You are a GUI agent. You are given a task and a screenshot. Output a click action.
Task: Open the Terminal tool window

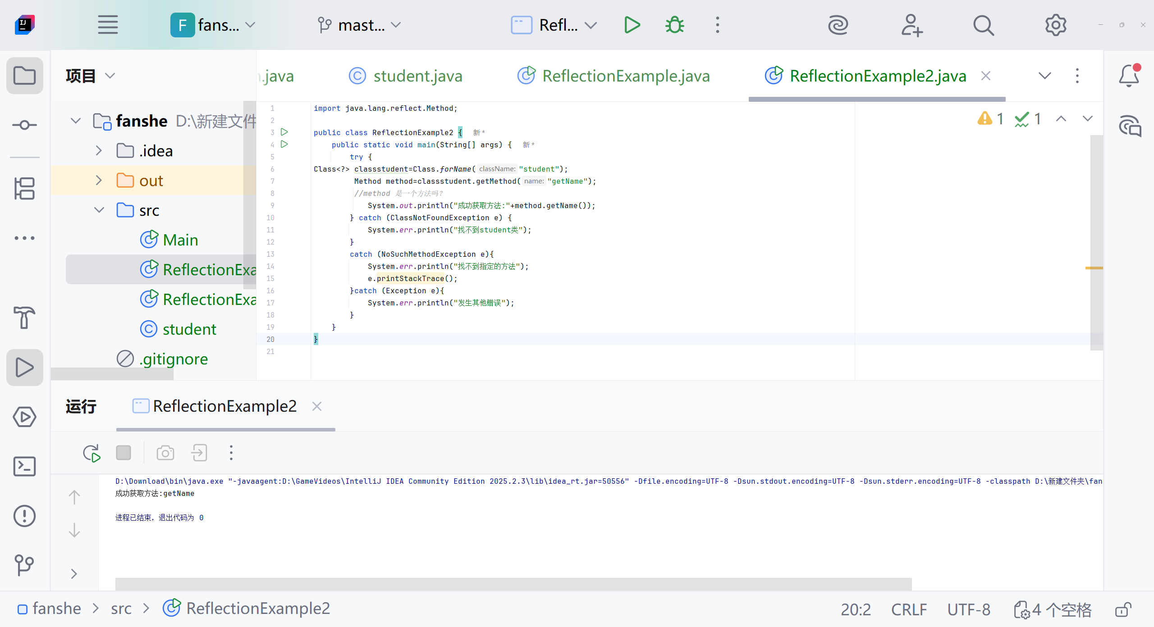(x=24, y=467)
